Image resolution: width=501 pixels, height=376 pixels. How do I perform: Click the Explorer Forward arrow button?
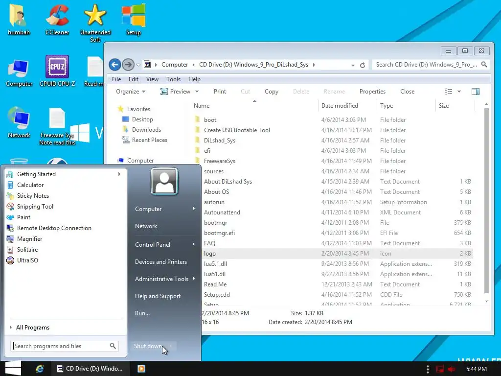point(128,65)
